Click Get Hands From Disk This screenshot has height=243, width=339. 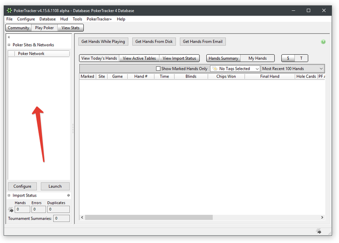click(x=154, y=42)
